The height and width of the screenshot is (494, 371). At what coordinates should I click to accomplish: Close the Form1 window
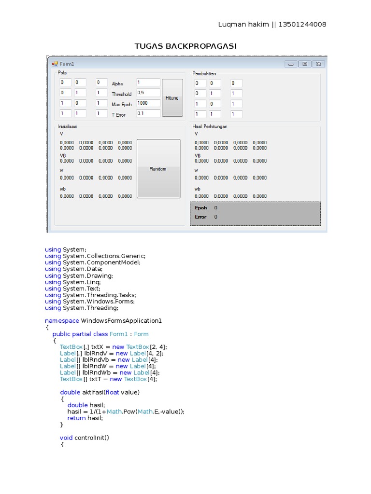click(319, 64)
